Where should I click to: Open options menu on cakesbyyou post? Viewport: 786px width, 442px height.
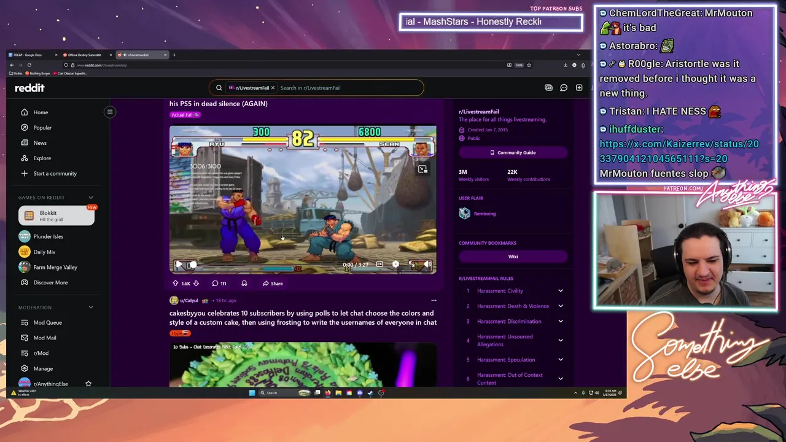click(434, 301)
